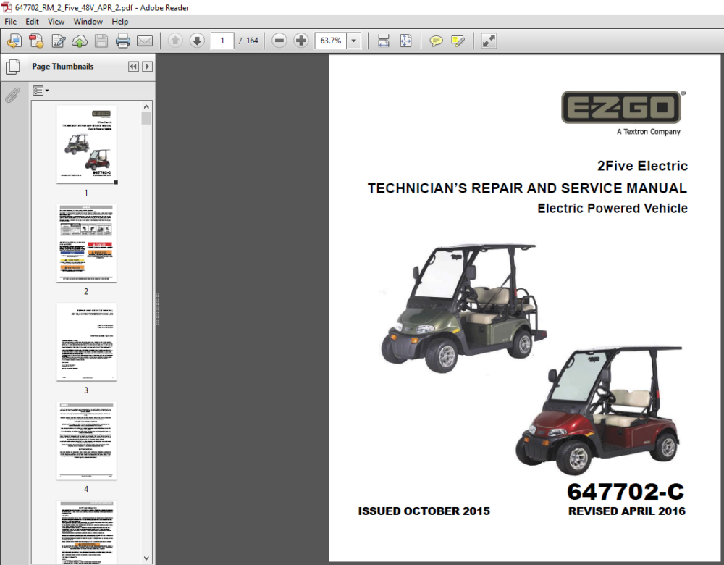Click the upload to cloud icon
The height and width of the screenshot is (565, 724).
80,41
